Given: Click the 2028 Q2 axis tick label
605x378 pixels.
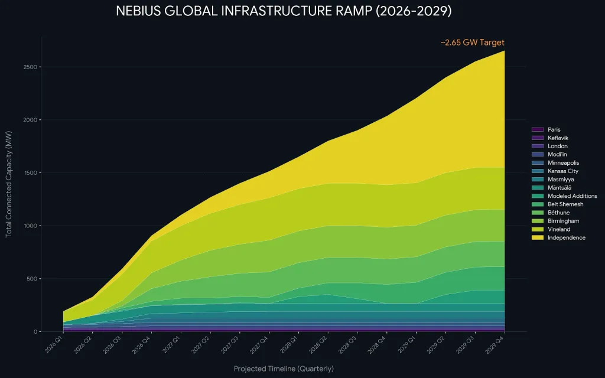Looking at the screenshot, I should click(318, 344).
